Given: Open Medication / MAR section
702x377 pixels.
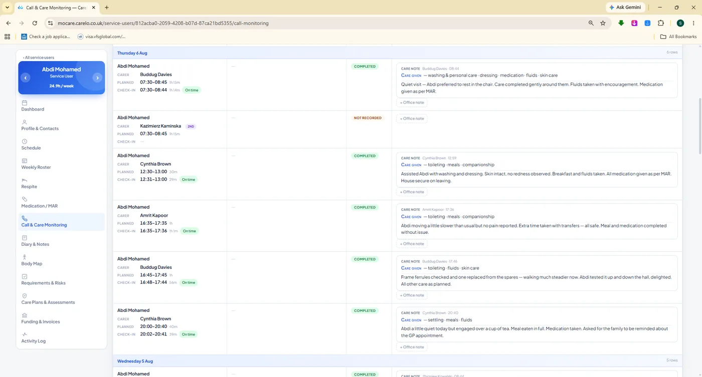Looking at the screenshot, I should tap(40, 206).
